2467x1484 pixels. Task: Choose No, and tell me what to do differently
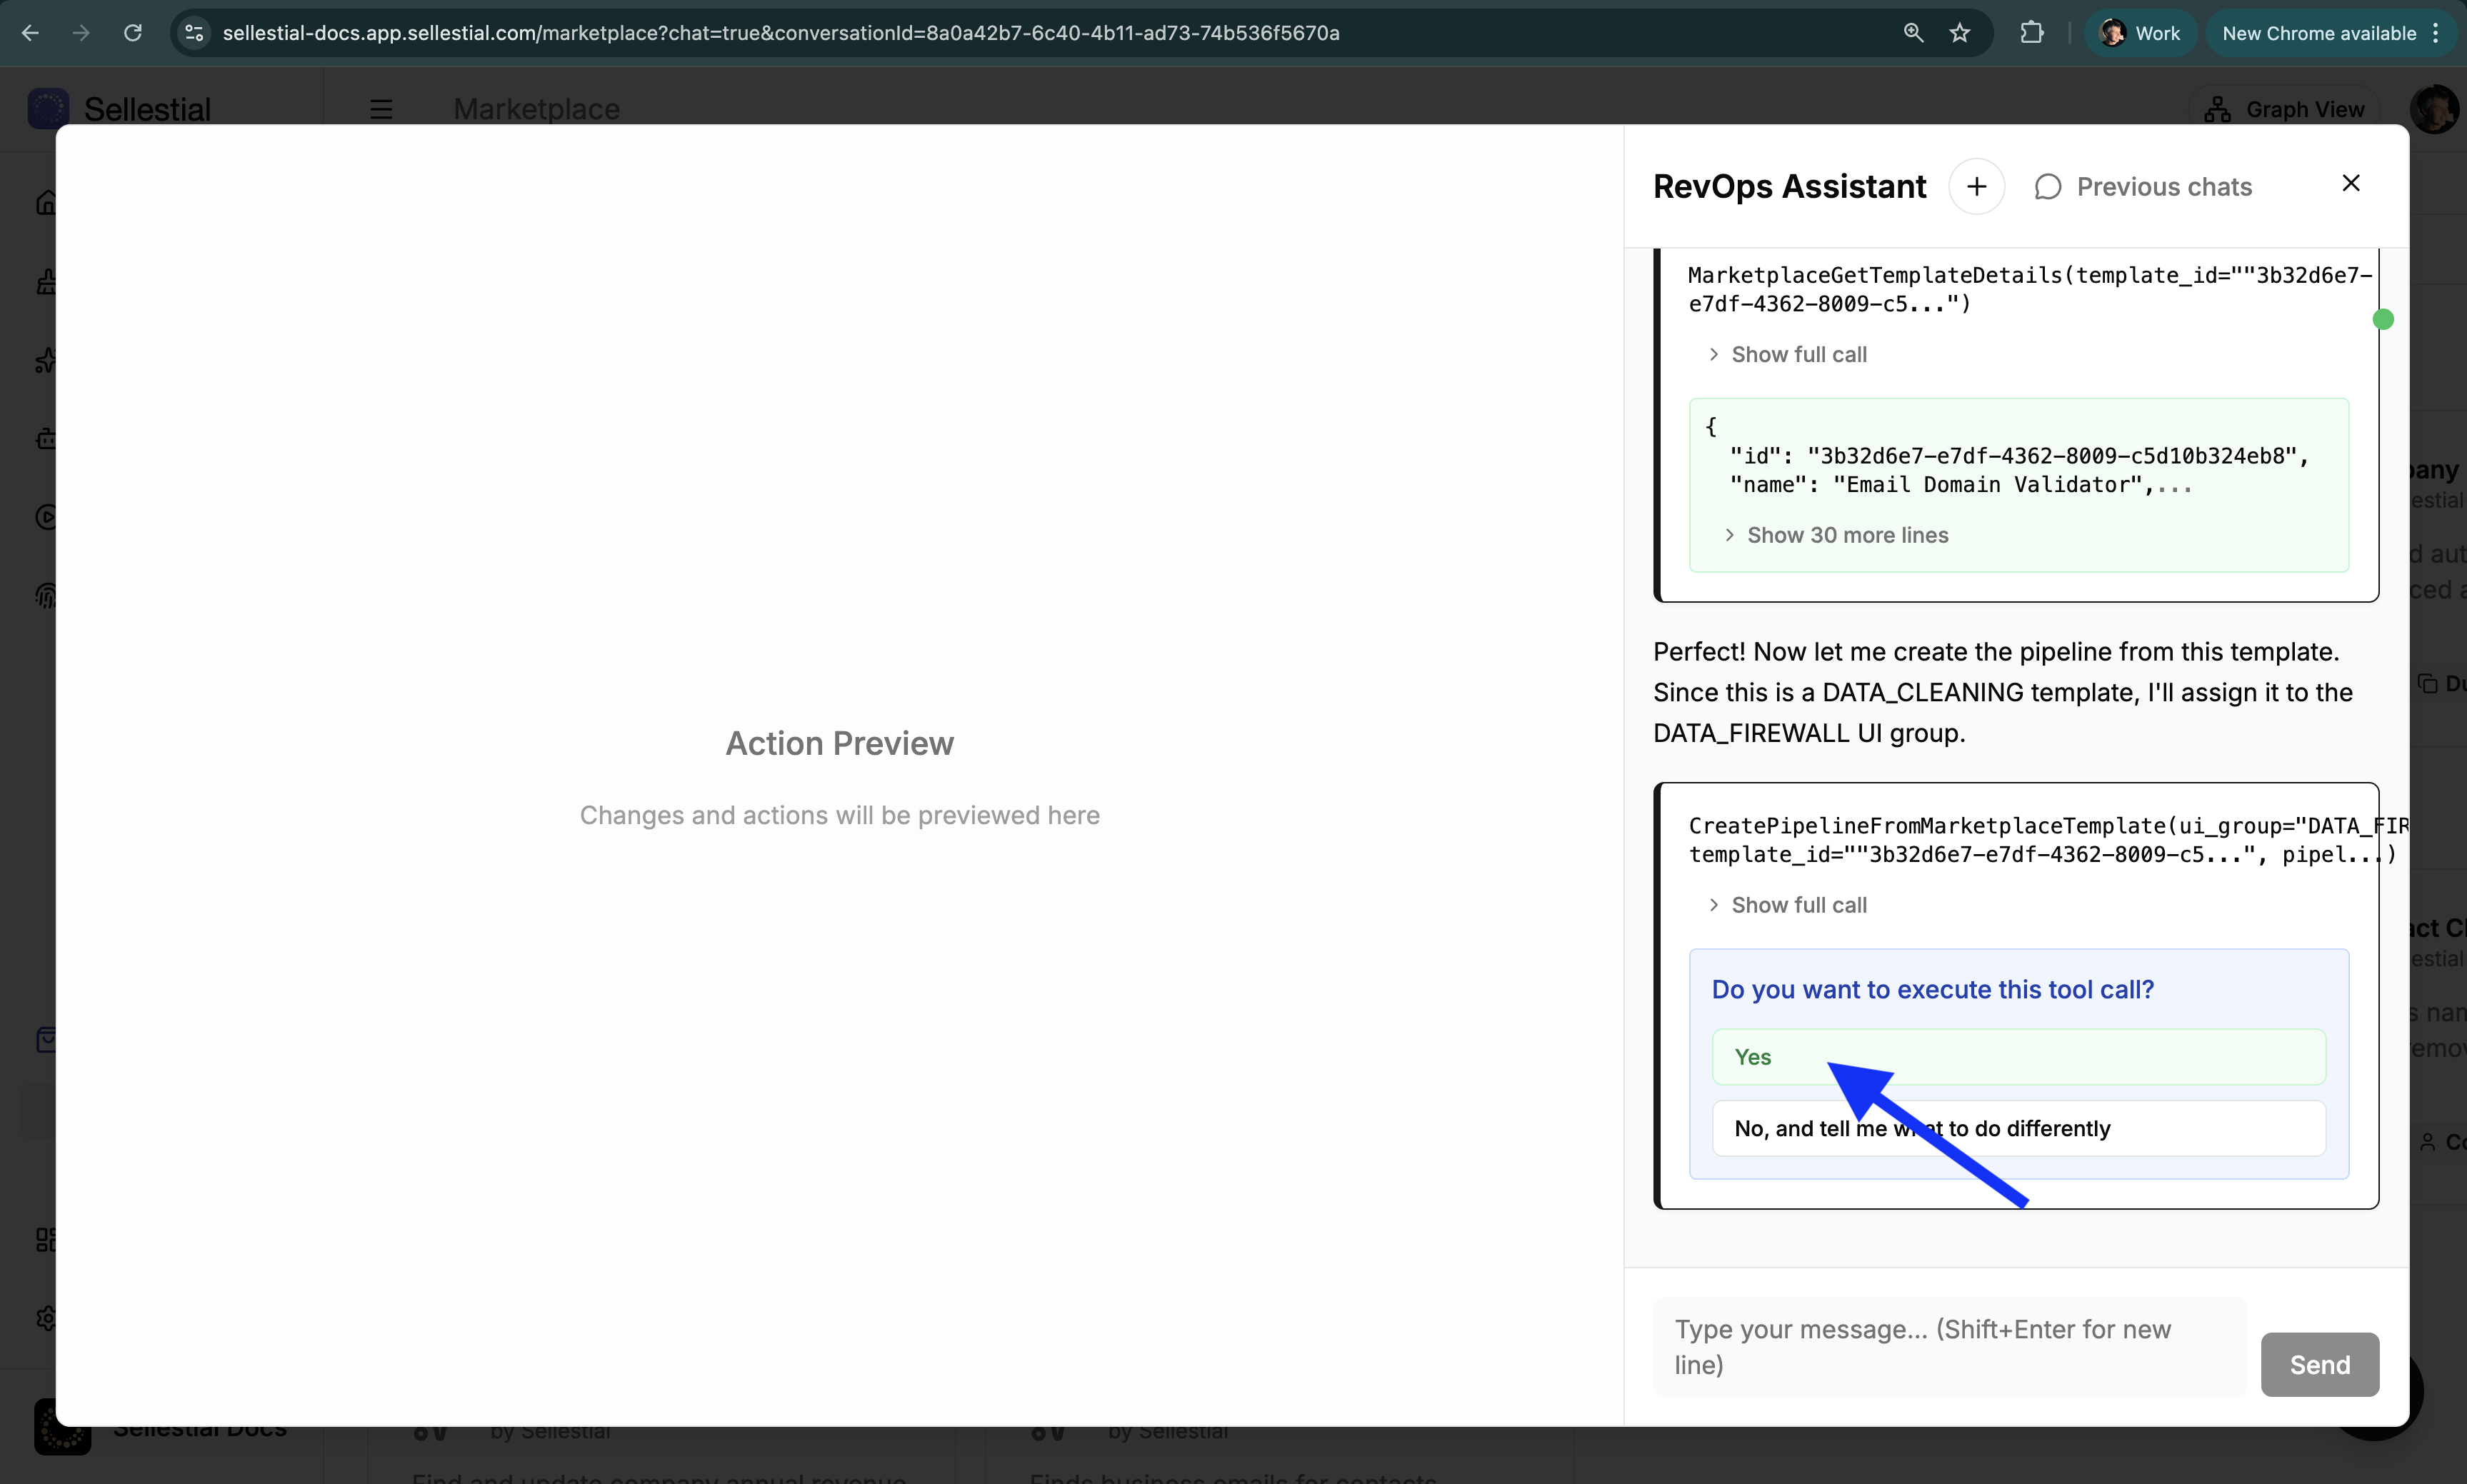(2018, 1128)
